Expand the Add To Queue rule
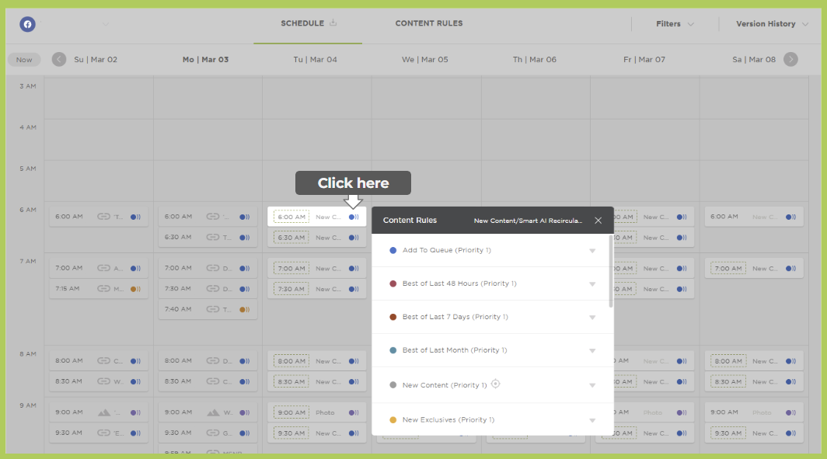This screenshot has width=827, height=459. coord(592,251)
